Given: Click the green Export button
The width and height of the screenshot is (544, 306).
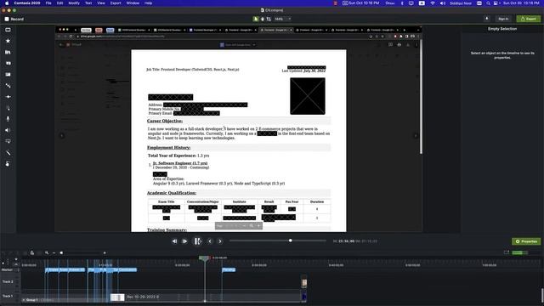Looking at the screenshot, I should click(x=529, y=19).
